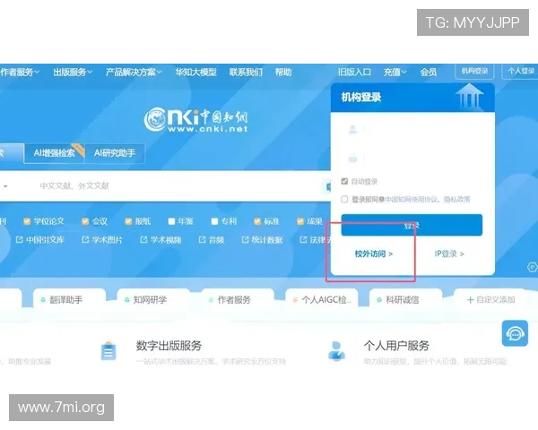The image size is (538, 430).
Task: Click the 数字出版服务 clipboard icon
Action: [x=108, y=351]
